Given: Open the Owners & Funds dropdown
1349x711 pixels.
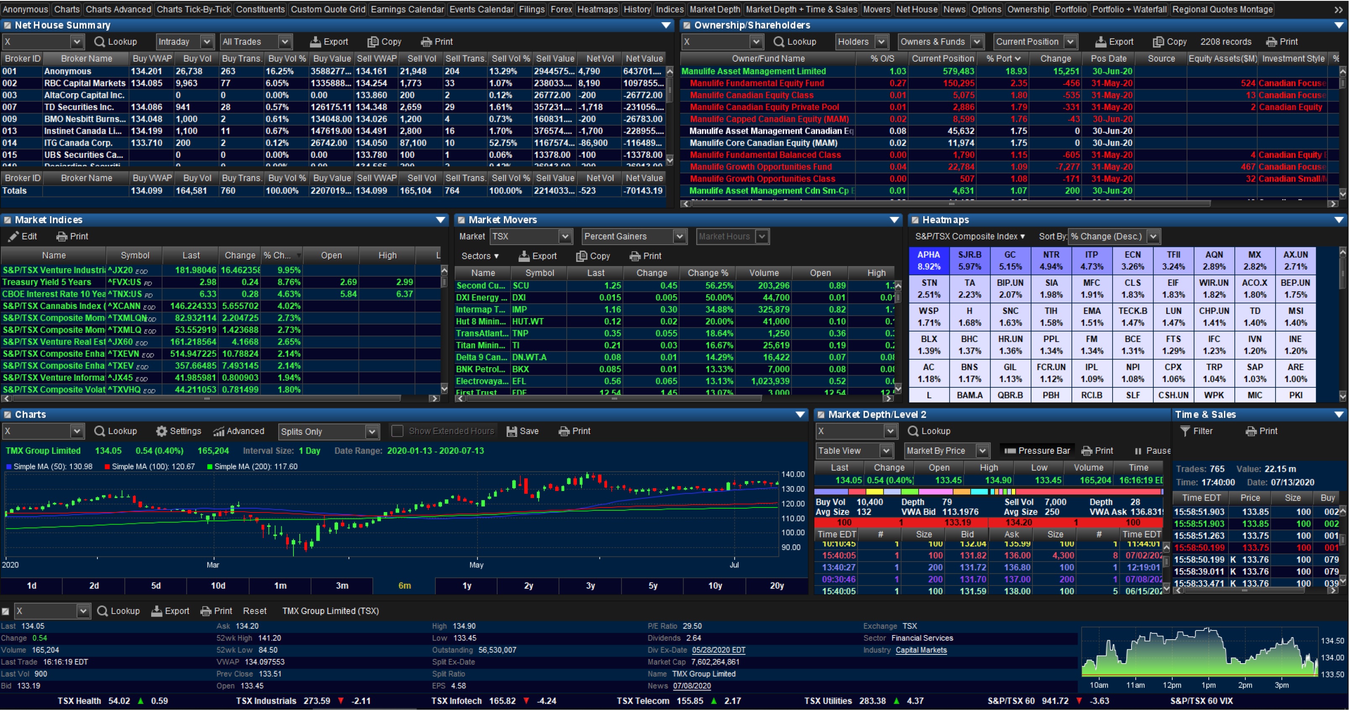Looking at the screenshot, I should pos(940,42).
